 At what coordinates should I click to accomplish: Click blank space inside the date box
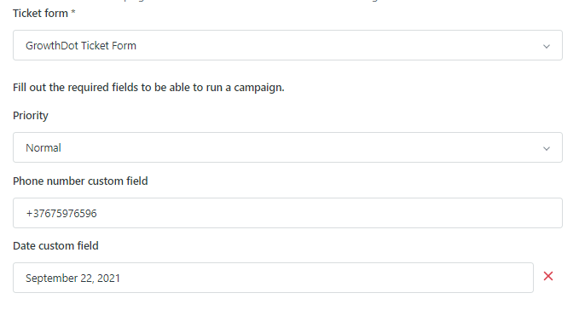[325, 278]
